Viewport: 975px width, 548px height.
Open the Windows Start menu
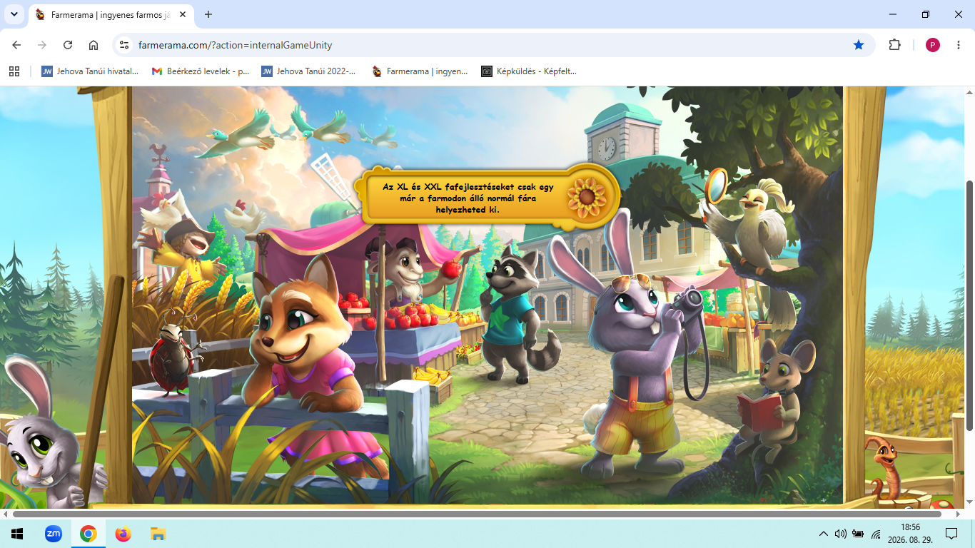[17, 534]
